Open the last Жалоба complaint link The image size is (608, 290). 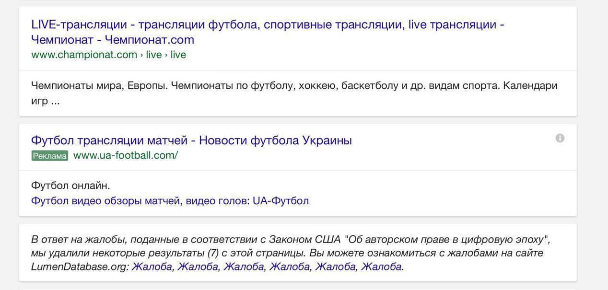coord(381,266)
